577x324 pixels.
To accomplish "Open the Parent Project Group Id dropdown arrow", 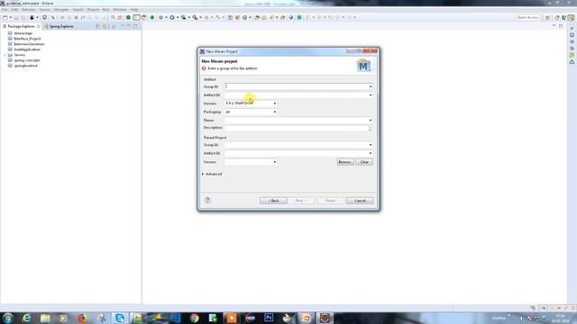I will click(371, 145).
